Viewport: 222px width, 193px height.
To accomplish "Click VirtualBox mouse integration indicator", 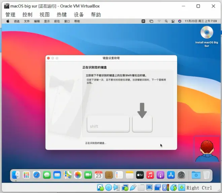I will coord(174,188).
